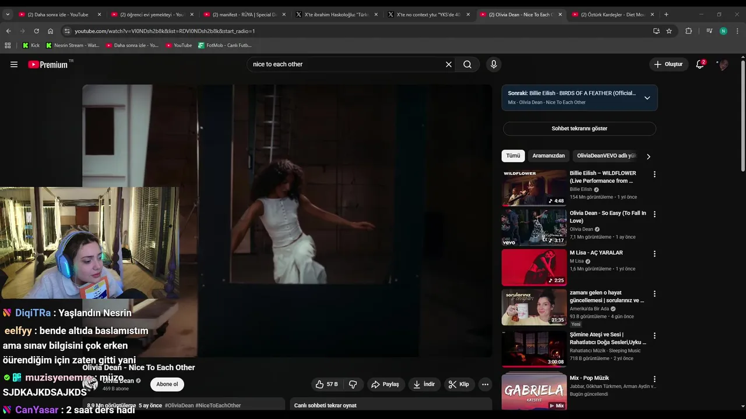This screenshot has height=419, width=746.
Task: Open media control icon in Chrome toolbar
Action: [709, 31]
